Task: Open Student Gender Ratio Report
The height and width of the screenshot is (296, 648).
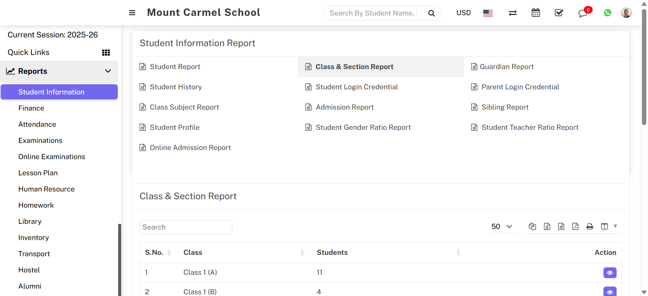Action: (x=363, y=127)
